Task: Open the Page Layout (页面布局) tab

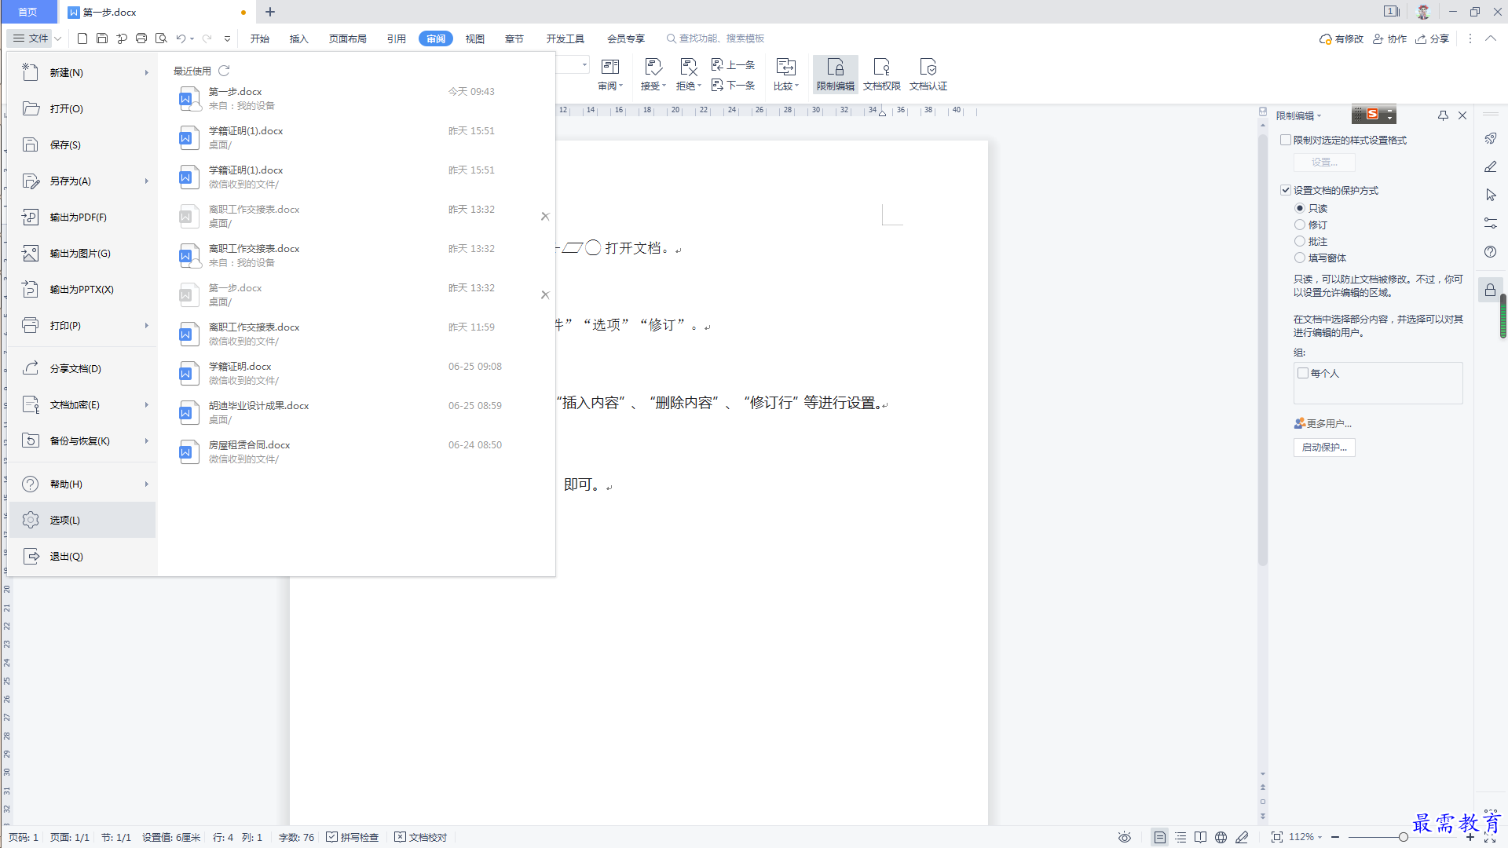Action: [348, 38]
